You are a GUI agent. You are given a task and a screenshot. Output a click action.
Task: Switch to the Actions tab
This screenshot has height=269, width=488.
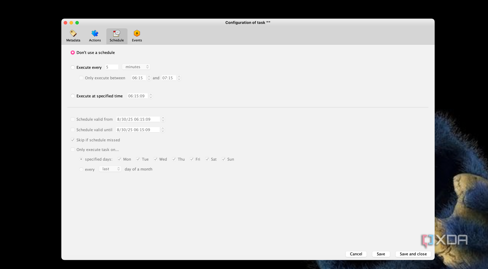(x=95, y=36)
